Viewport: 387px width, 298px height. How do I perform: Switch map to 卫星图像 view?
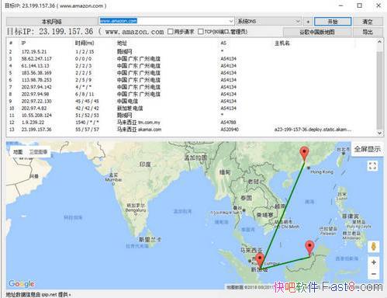(x=38, y=152)
